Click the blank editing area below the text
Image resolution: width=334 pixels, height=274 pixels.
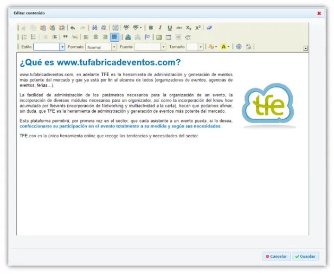pos(162,187)
